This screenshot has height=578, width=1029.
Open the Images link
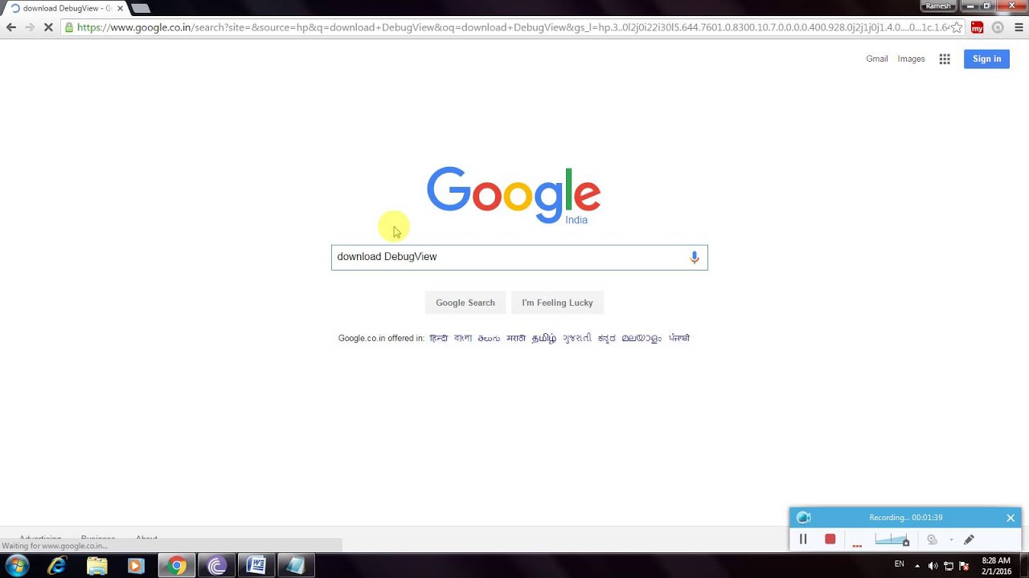tap(911, 59)
